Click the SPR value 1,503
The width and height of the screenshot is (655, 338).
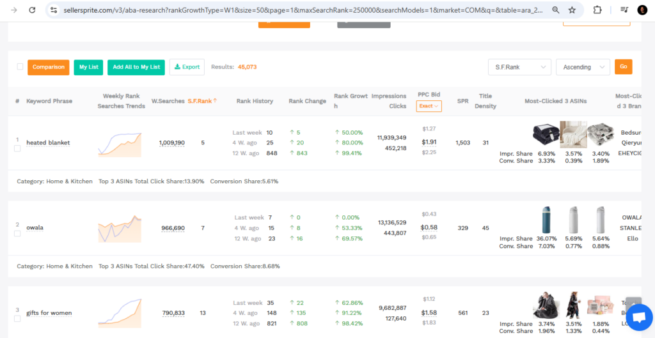[463, 142]
